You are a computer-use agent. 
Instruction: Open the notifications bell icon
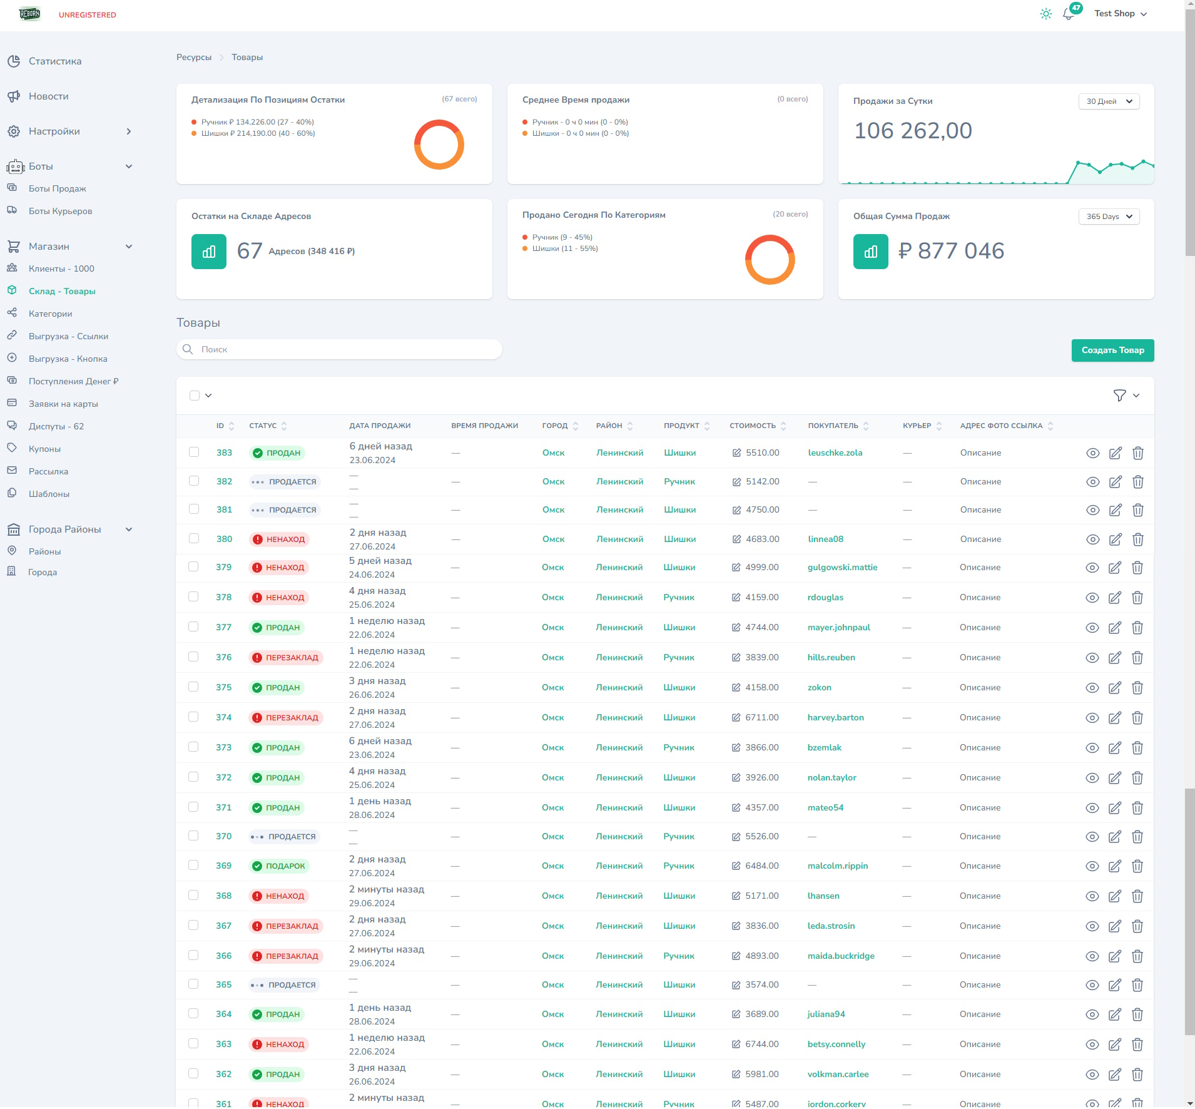click(1069, 14)
